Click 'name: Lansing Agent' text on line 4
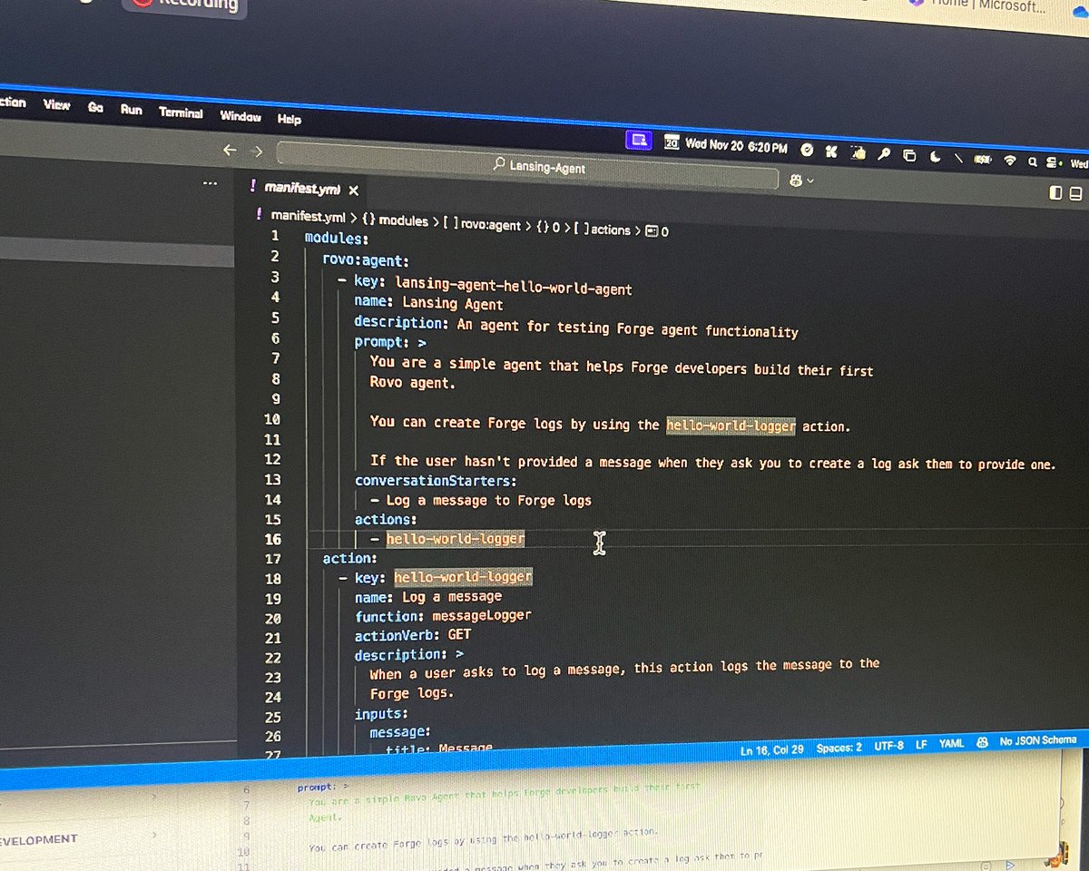Screen dimensions: 1089x871 (x=428, y=304)
